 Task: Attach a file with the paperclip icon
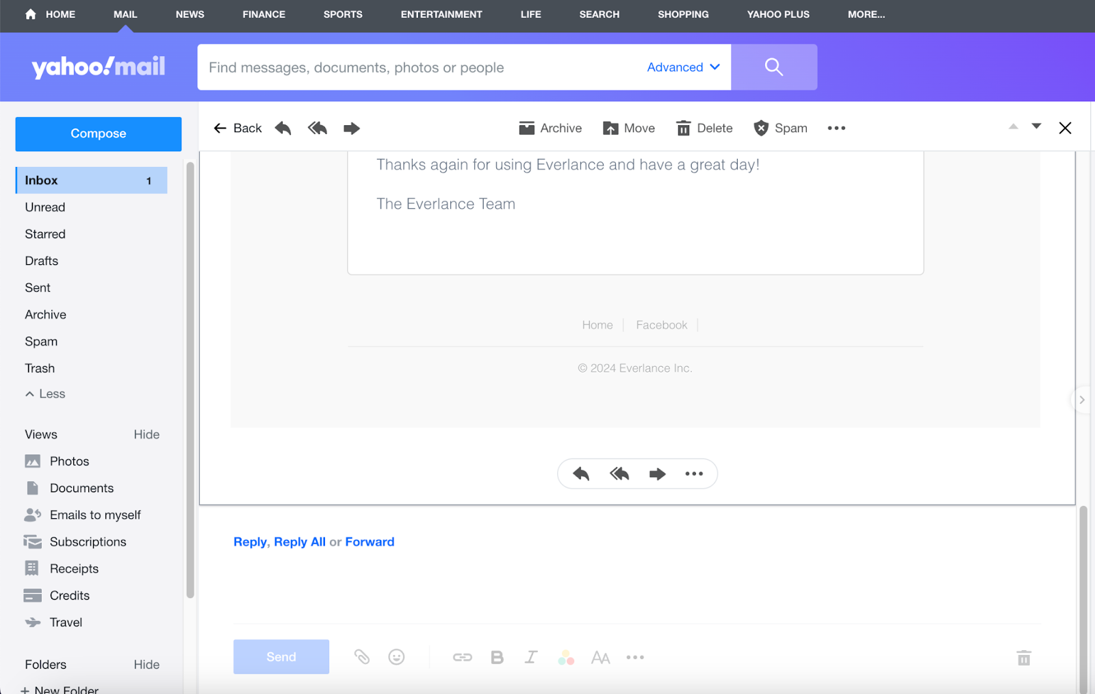click(x=361, y=657)
